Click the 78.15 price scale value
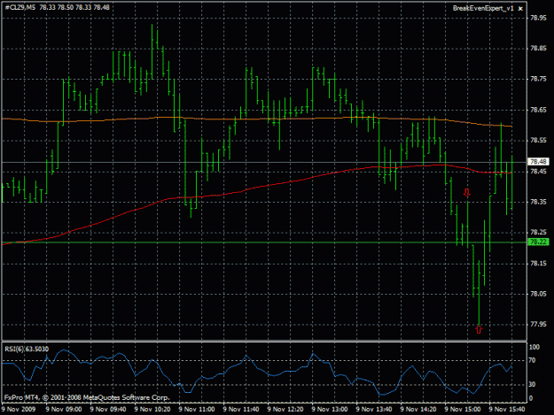 (x=538, y=263)
